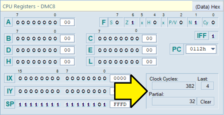Toggle bit 1 of the SP register
The image size is (224, 115).
pos(99,105)
